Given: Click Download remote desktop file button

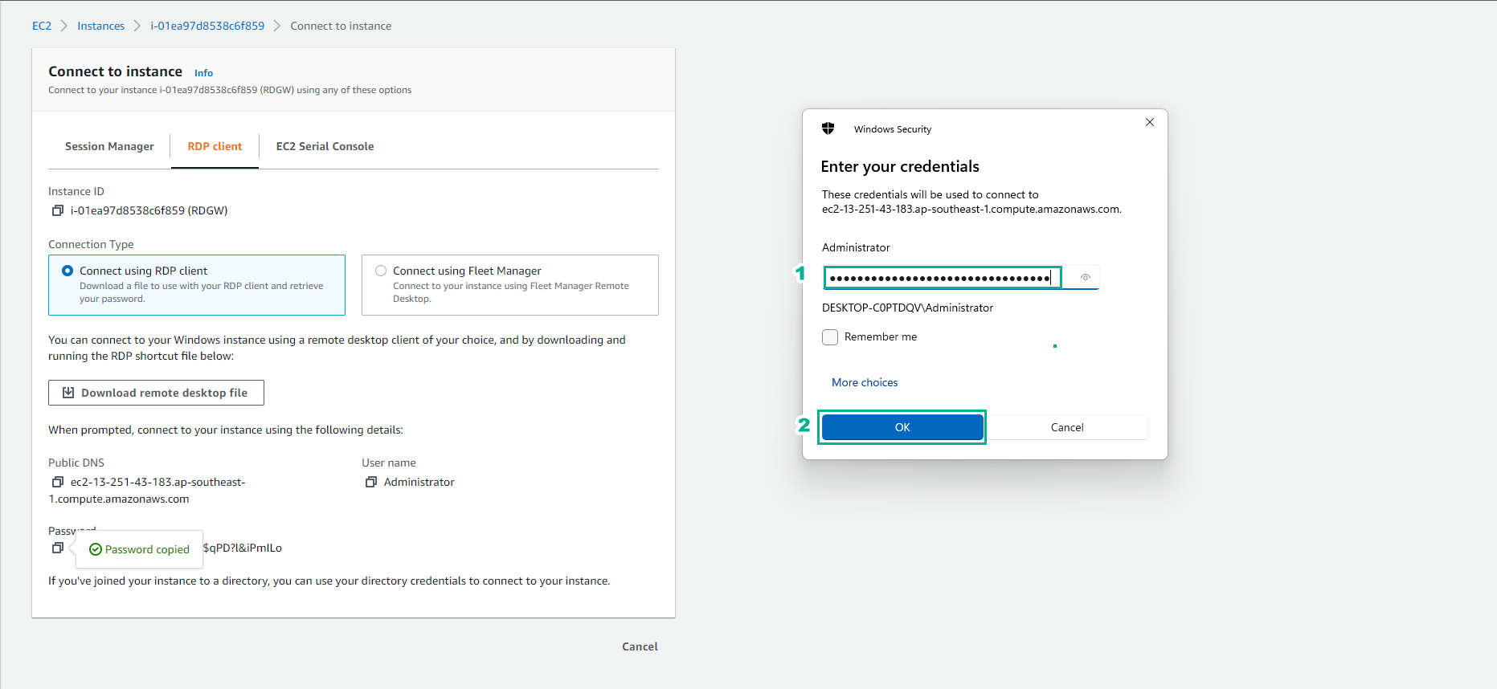Looking at the screenshot, I should tap(156, 393).
